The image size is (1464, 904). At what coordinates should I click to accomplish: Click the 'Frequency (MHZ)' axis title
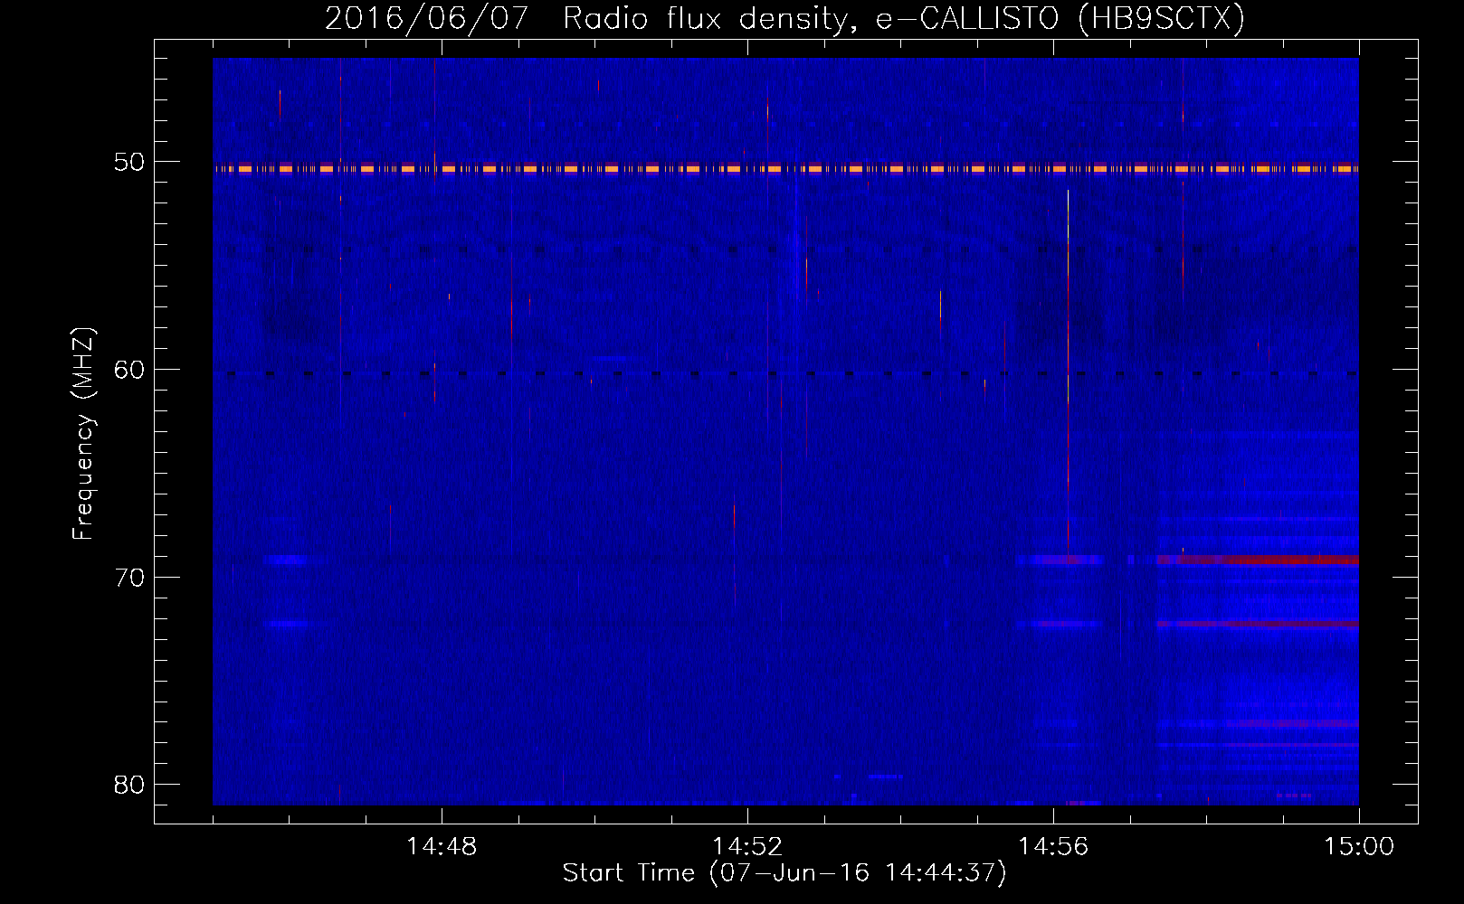coord(83,434)
